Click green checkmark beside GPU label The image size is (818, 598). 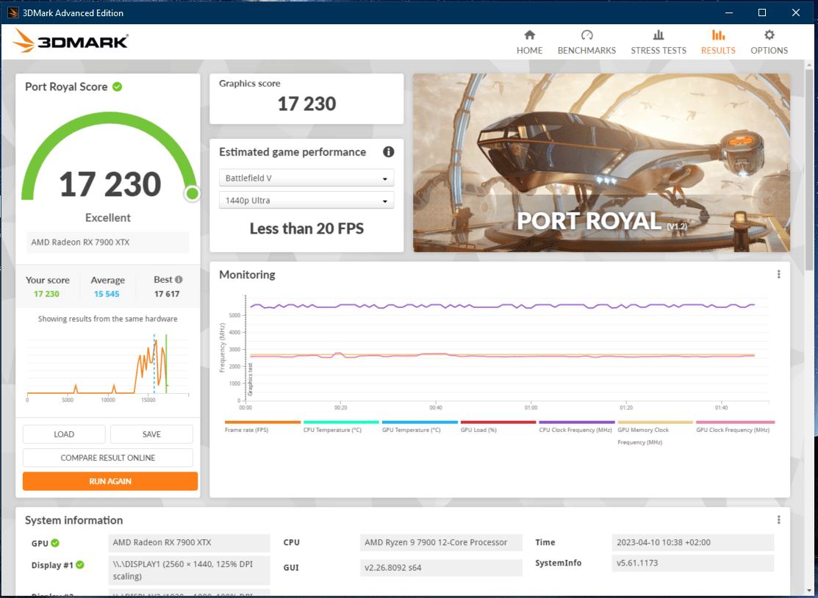(55, 543)
